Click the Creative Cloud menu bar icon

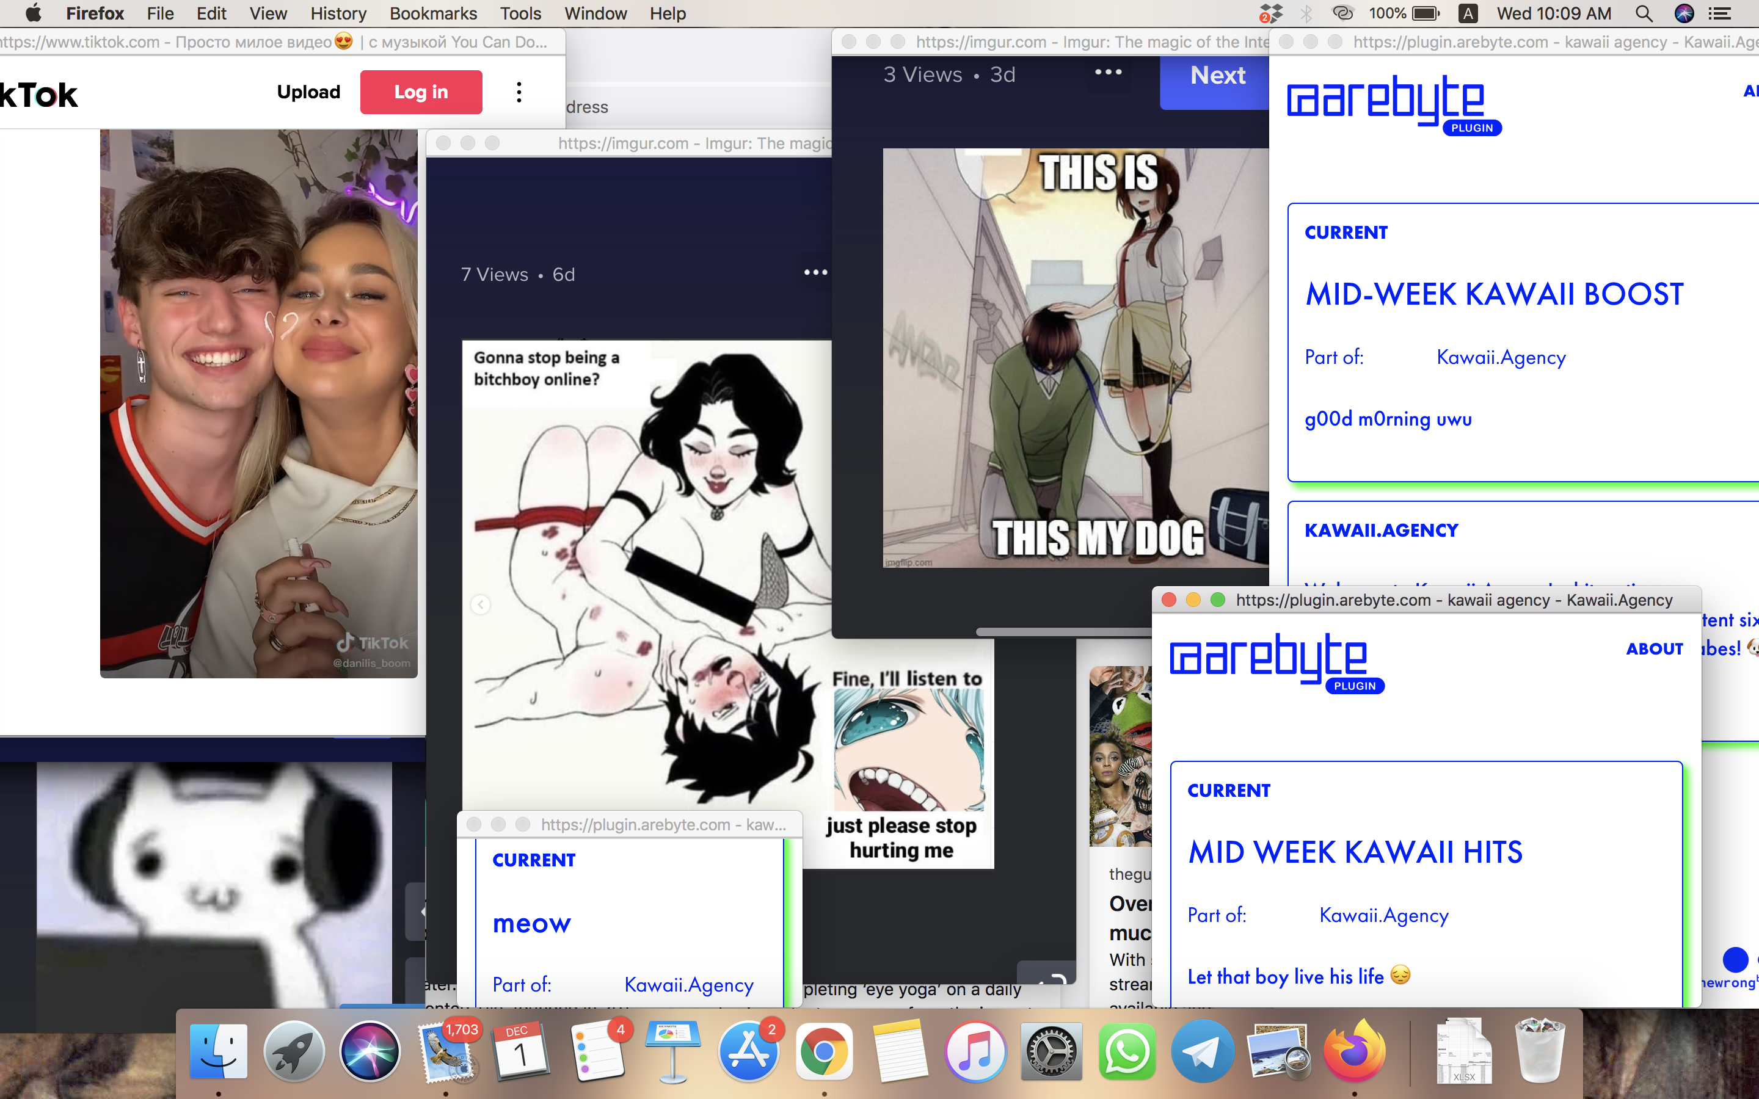pyautogui.click(x=1342, y=13)
